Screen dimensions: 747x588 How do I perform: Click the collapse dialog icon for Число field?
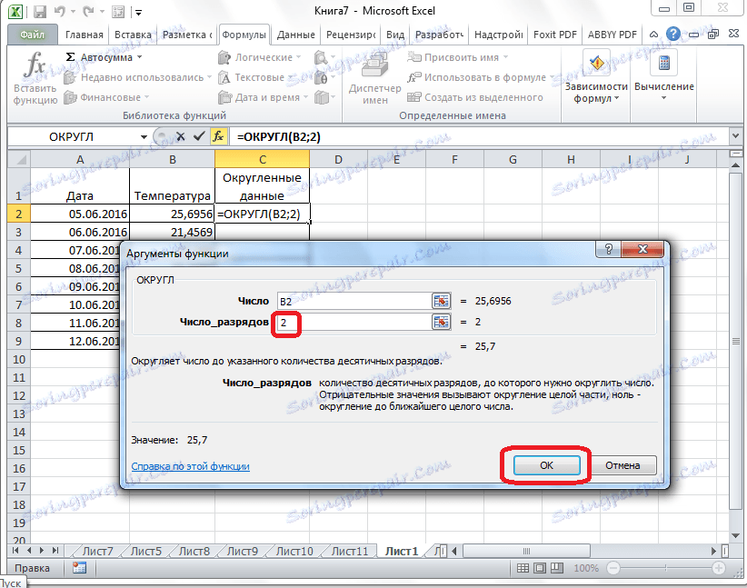[x=441, y=301]
